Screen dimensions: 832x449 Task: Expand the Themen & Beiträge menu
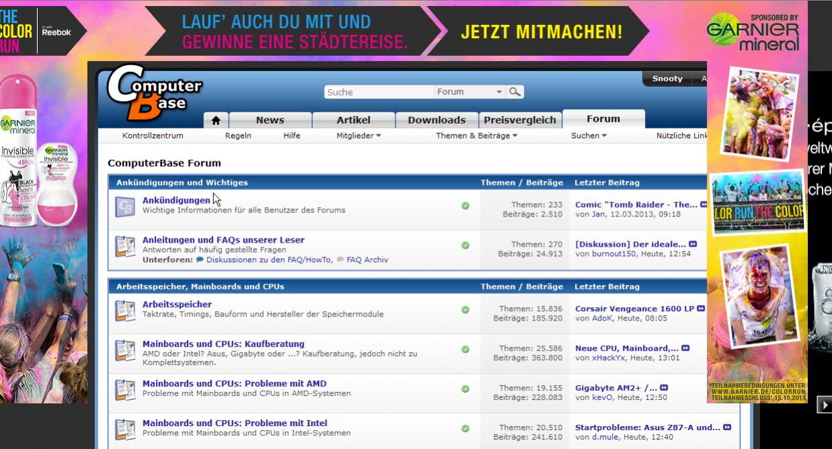[477, 136]
